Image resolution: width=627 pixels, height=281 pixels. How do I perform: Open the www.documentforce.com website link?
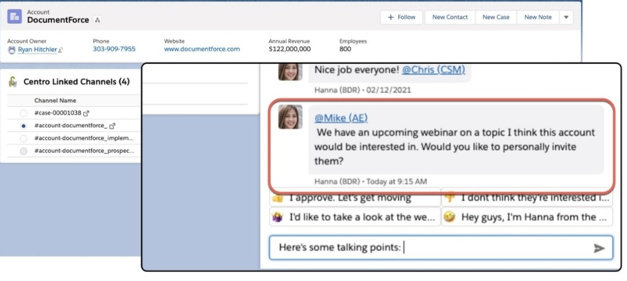click(202, 49)
